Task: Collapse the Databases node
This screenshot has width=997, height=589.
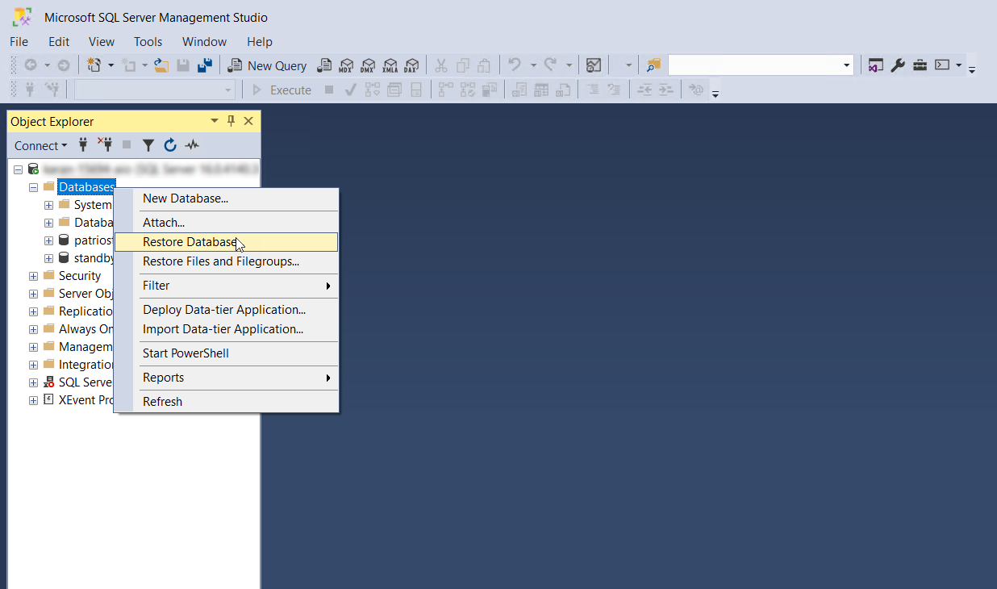Action: (x=34, y=187)
